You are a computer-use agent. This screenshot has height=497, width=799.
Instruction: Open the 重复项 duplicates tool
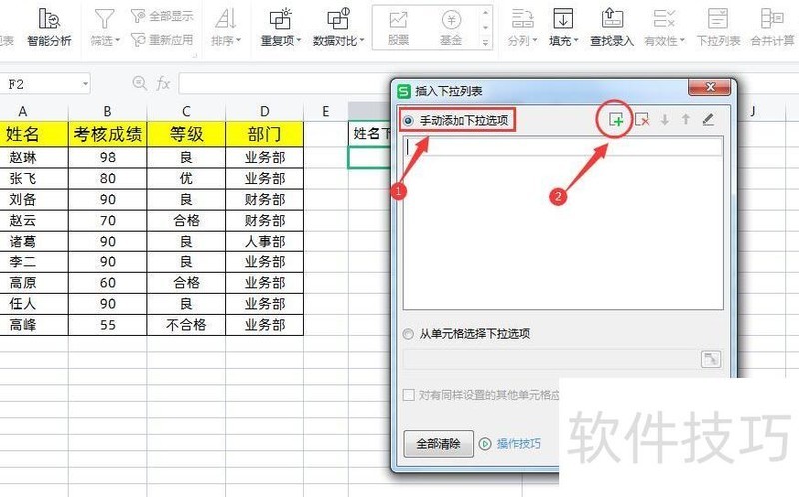281,28
